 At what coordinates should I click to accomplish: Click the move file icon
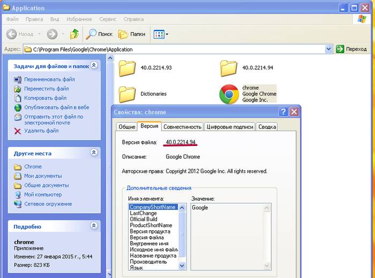point(18,89)
